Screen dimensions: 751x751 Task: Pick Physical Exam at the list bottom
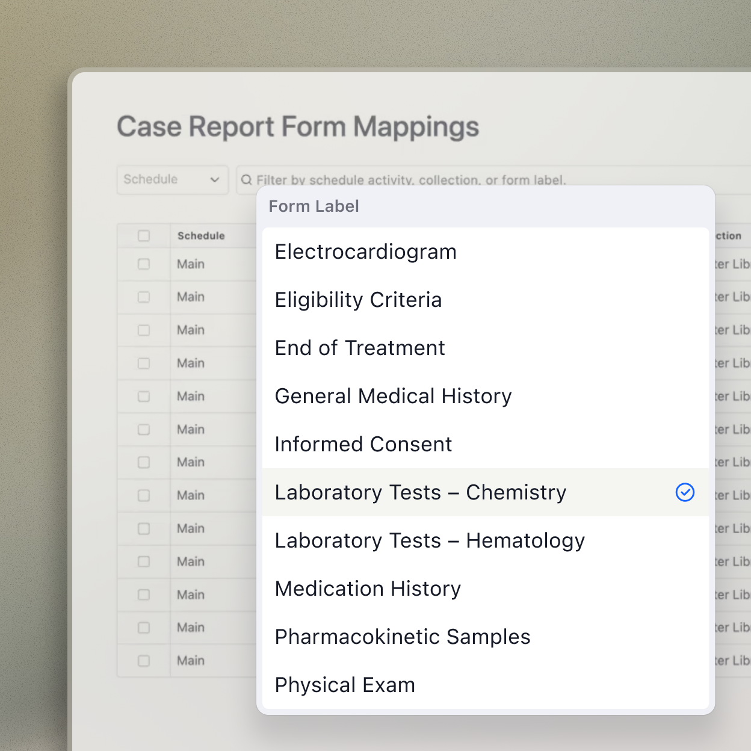pyautogui.click(x=344, y=685)
